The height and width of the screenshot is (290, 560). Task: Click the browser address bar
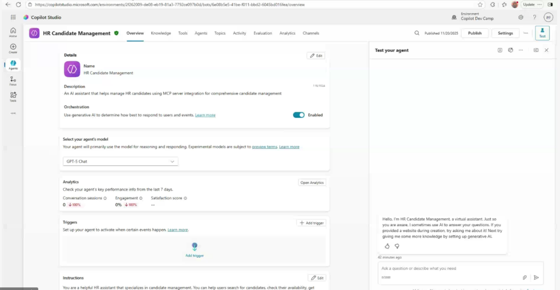(250, 4)
